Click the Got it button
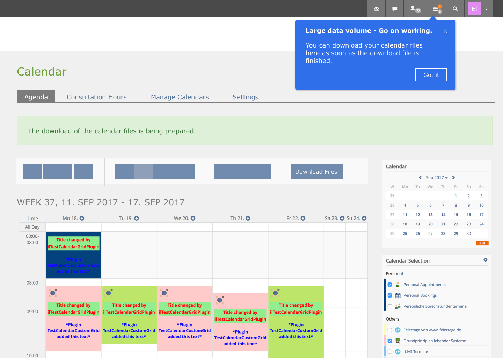This screenshot has width=503, height=358. click(x=431, y=75)
